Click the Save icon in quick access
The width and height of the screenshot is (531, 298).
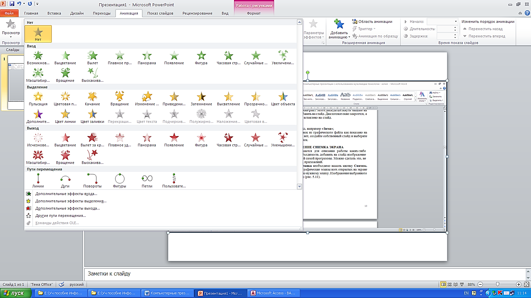(12, 4)
